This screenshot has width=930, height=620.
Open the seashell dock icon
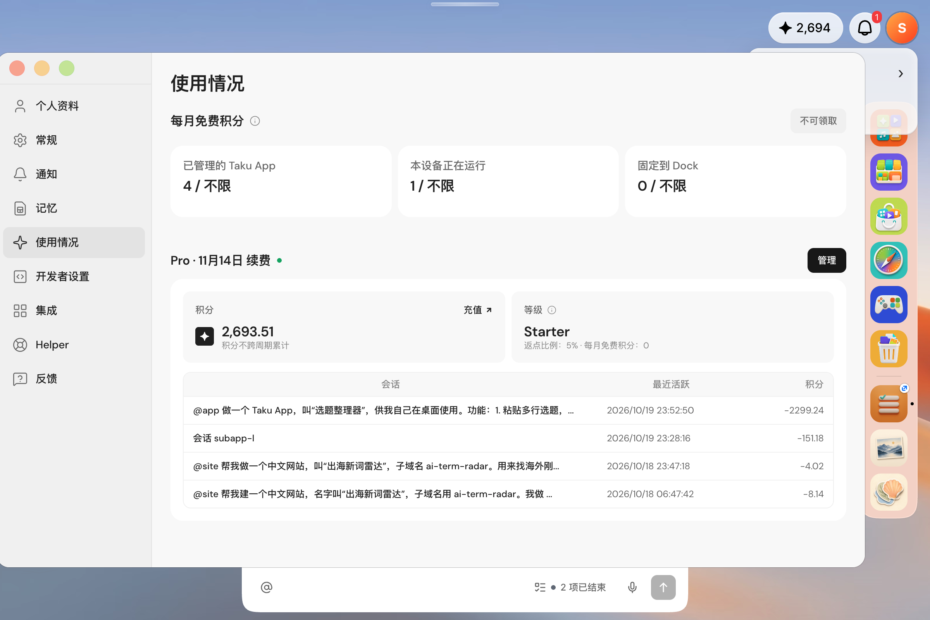click(x=889, y=492)
